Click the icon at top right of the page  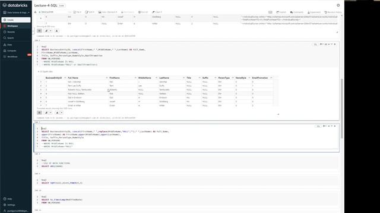pos(338,5)
